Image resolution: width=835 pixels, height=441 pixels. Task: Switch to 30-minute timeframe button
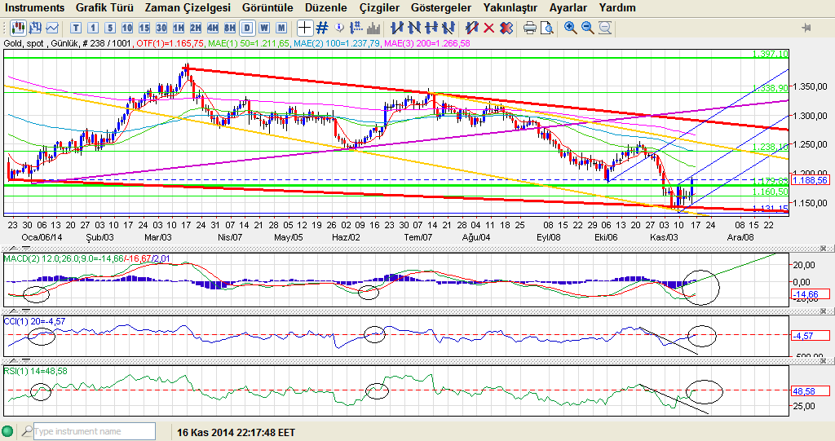(161, 28)
